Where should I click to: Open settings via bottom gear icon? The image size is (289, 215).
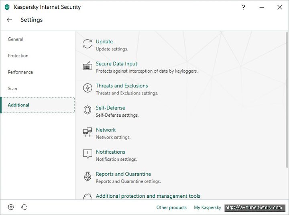11,207
